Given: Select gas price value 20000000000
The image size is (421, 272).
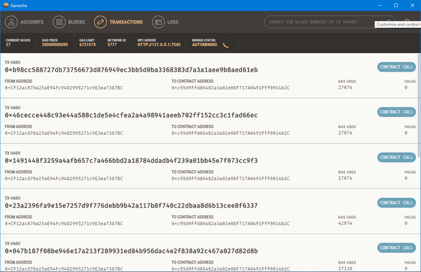Looking at the screenshot, I should click(x=55, y=45).
